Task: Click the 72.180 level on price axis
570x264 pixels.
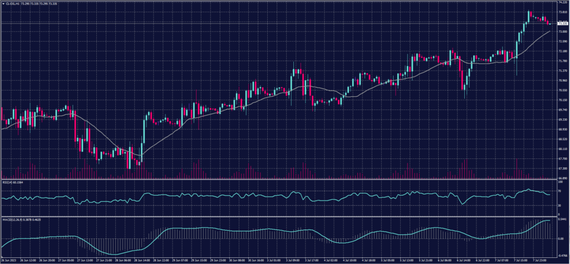Action: 561,51
